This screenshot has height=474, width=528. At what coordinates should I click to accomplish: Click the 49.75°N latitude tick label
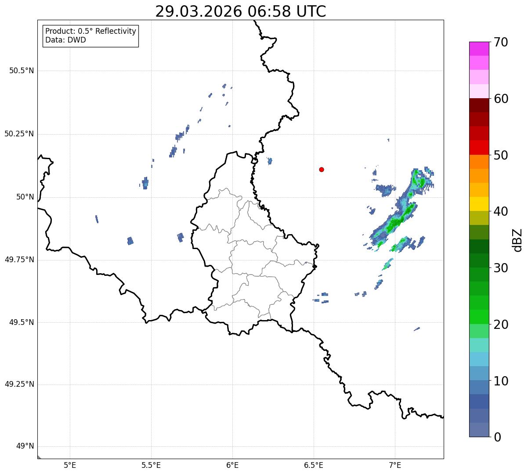click(x=19, y=260)
